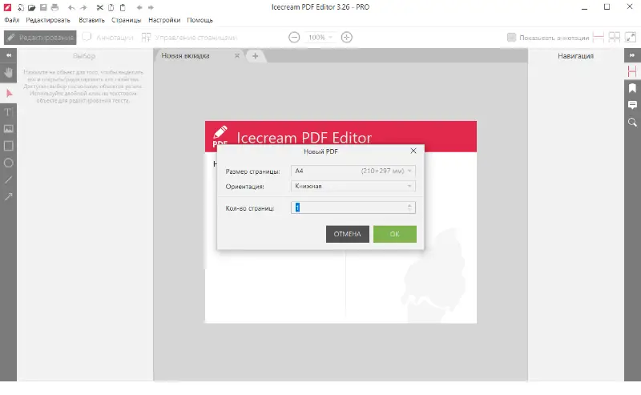Switch to Редактирование mode button

pyautogui.click(x=40, y=38)
